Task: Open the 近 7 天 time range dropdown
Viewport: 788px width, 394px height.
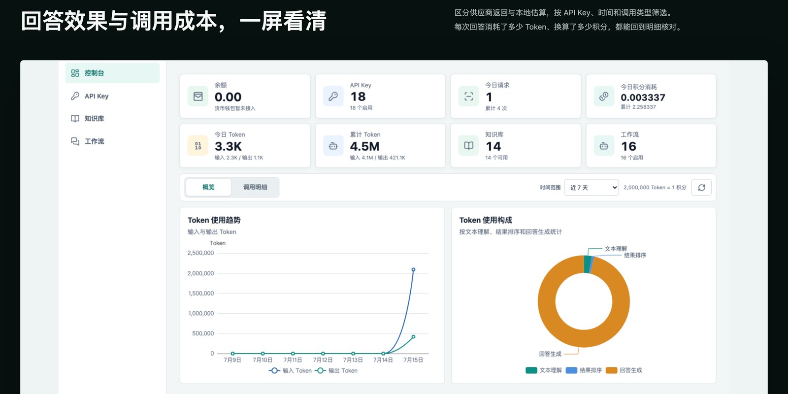Action: [591, 188]
